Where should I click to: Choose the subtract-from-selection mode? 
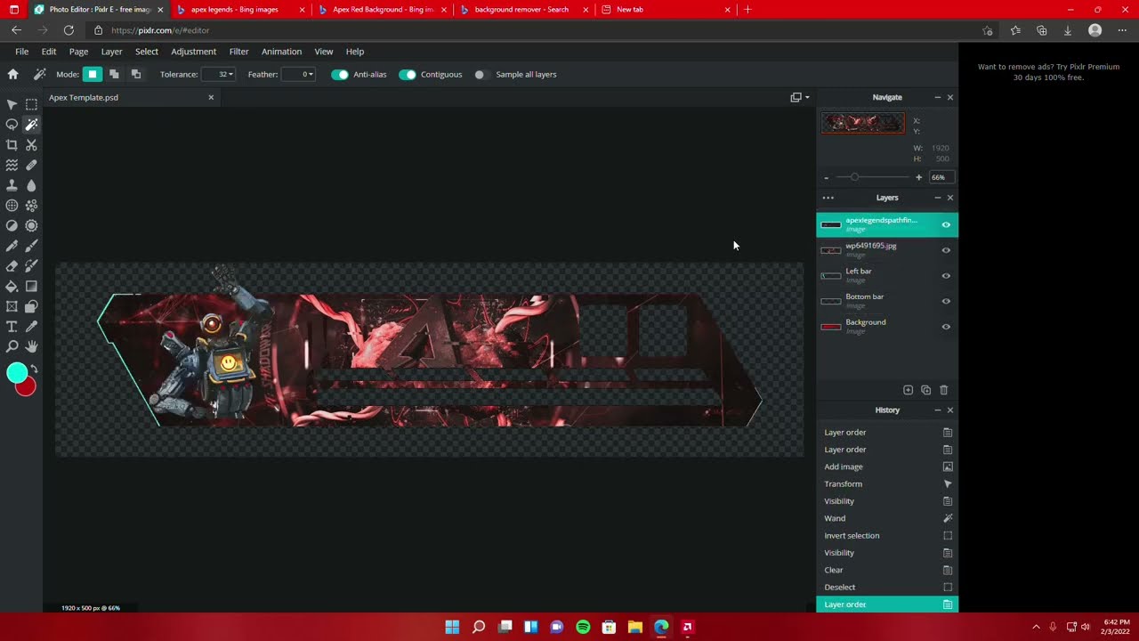(136, 75)
